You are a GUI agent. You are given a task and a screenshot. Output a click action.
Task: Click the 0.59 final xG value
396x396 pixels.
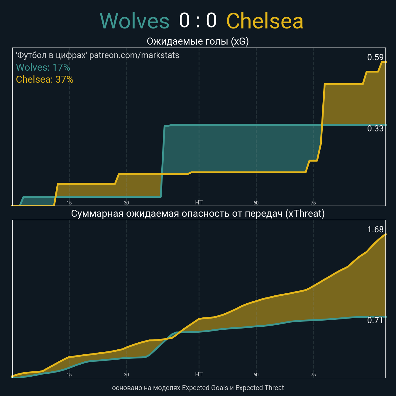(375, 57)
